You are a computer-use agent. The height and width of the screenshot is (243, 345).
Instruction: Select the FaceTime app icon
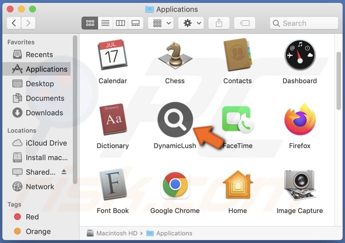click(238, 119)
